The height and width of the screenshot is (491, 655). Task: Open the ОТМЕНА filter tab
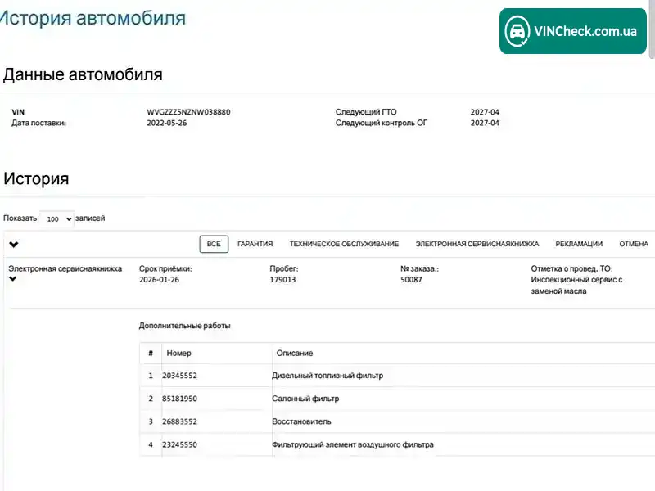[x=634, y=244]
